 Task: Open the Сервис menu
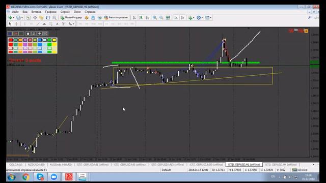[65, 12]
